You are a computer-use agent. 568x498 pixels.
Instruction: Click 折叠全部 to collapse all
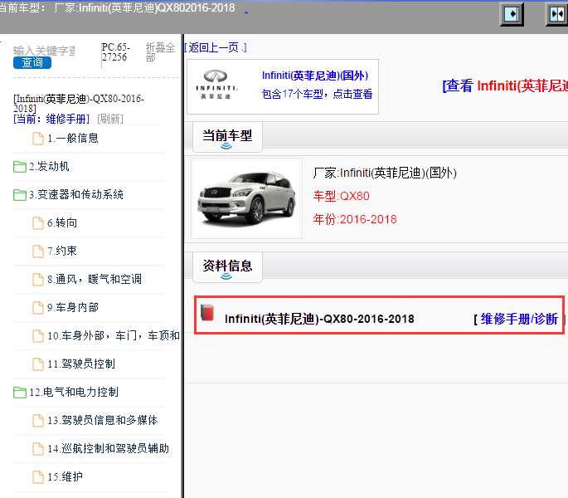point(161,52)
